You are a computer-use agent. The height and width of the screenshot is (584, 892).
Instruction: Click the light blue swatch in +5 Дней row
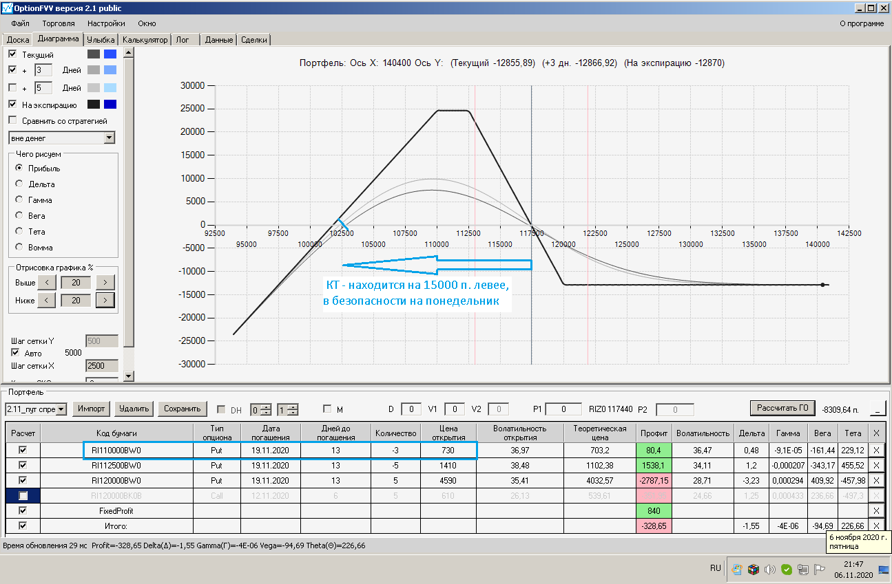tap(110, 87)
